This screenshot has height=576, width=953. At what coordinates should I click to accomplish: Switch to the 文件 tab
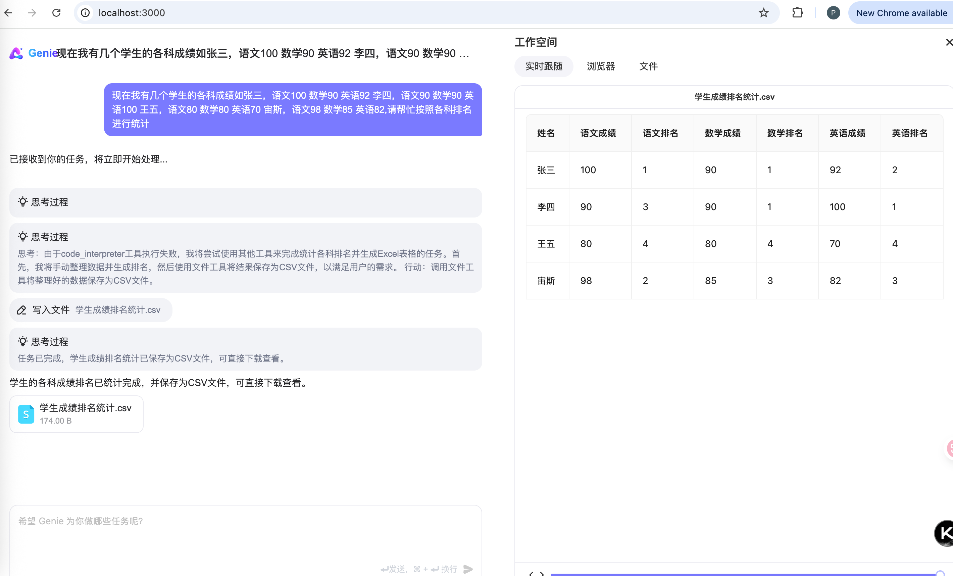(x=648, y=66)
